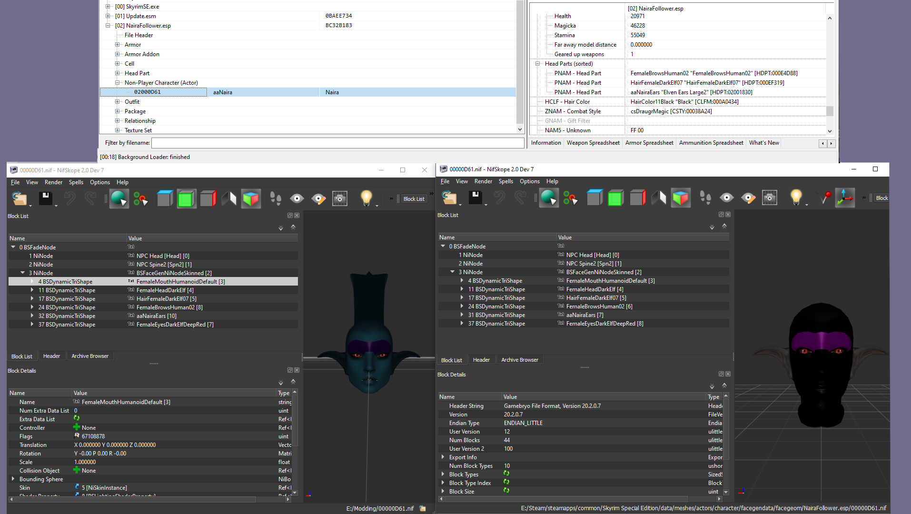Click the screenshot camera icon in left NifSkope toolbar
The image size is (911, 514).
[x=339, y=198]
